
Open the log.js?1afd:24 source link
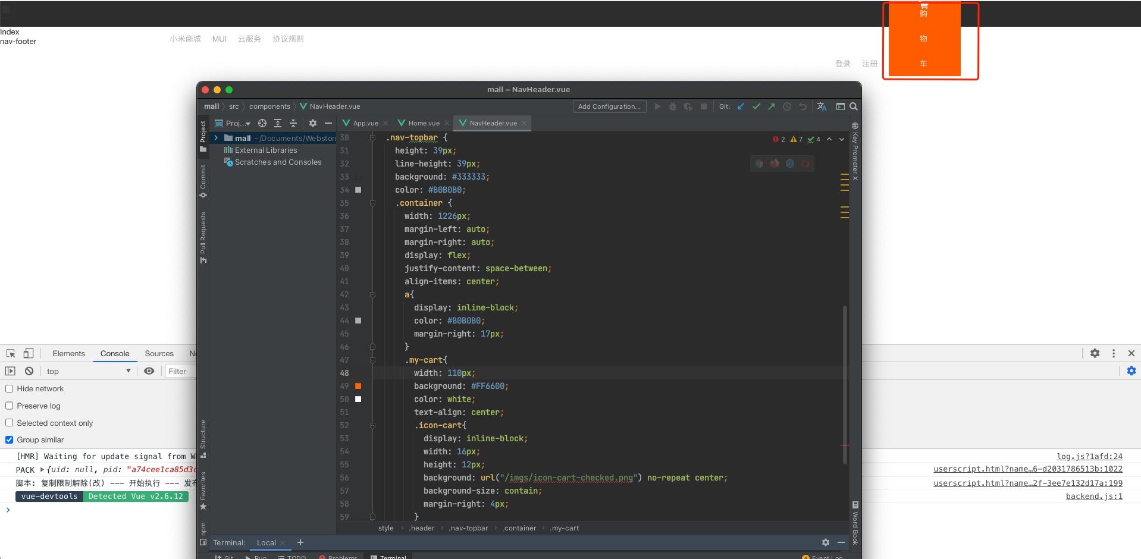[1089, 456]
